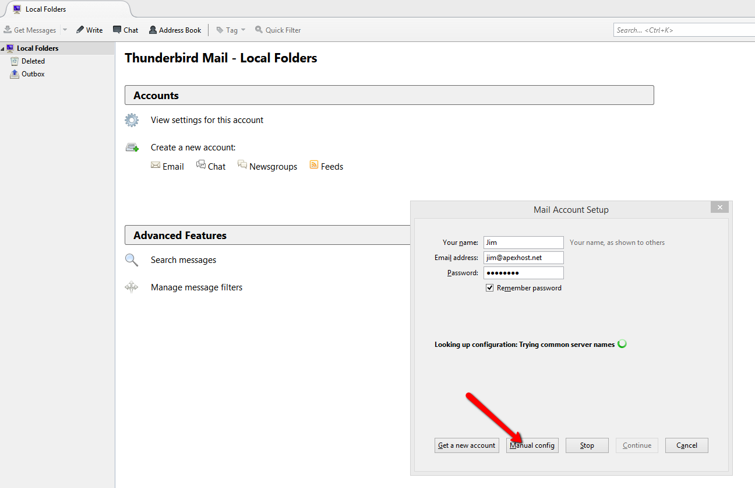The width and height of the screenshot is (755, 488).
Task: Click the Deleted folder trash icon
Action: (15, 61)
